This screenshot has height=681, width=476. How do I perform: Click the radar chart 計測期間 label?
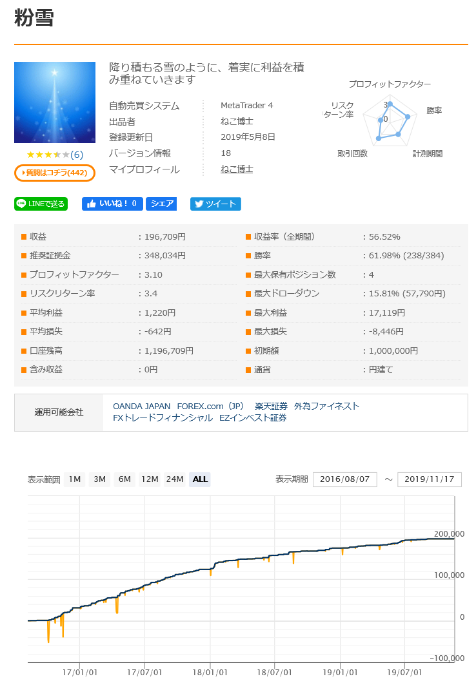[428, 154]
